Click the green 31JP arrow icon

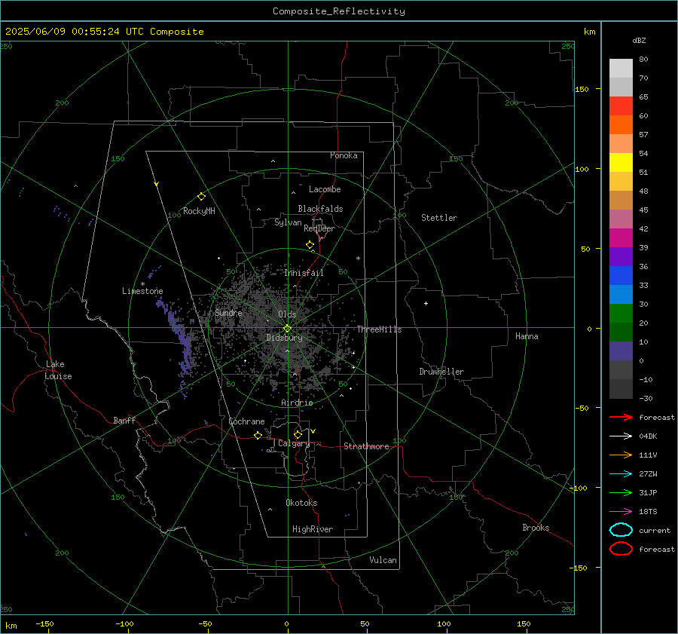pyautogui.click(x=621, y=492)
